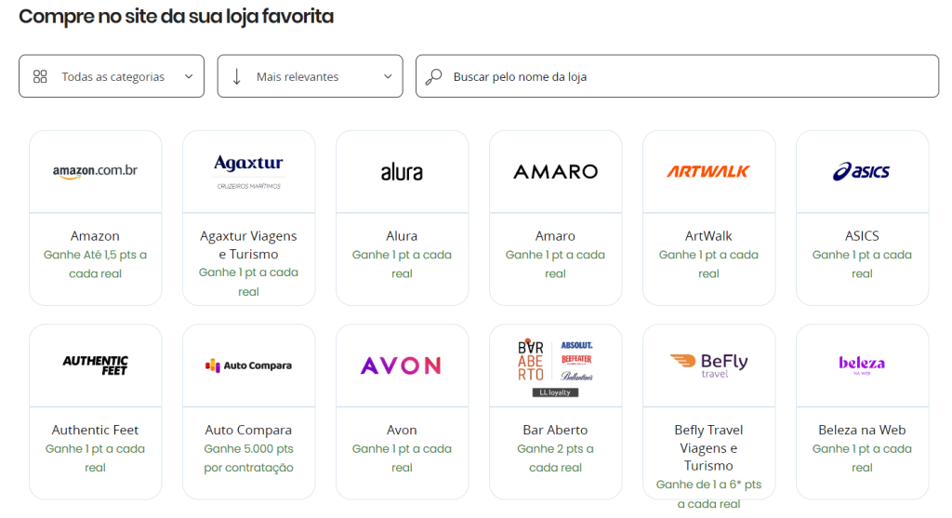Click the Mais relevantes dropdown chevron arrow

coord(388,76)
